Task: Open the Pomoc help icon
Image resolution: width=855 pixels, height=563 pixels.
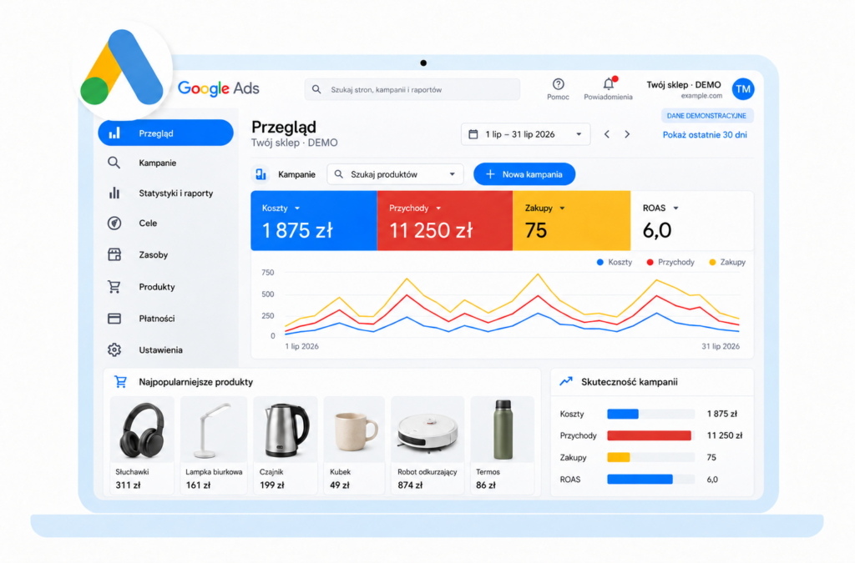Action: coord(558,84)
